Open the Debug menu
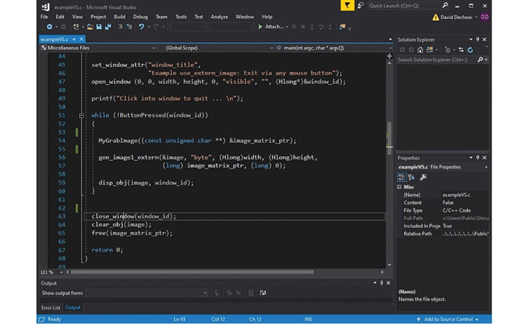529x324 pixels. pyautogui.click(x=140, y=17)
